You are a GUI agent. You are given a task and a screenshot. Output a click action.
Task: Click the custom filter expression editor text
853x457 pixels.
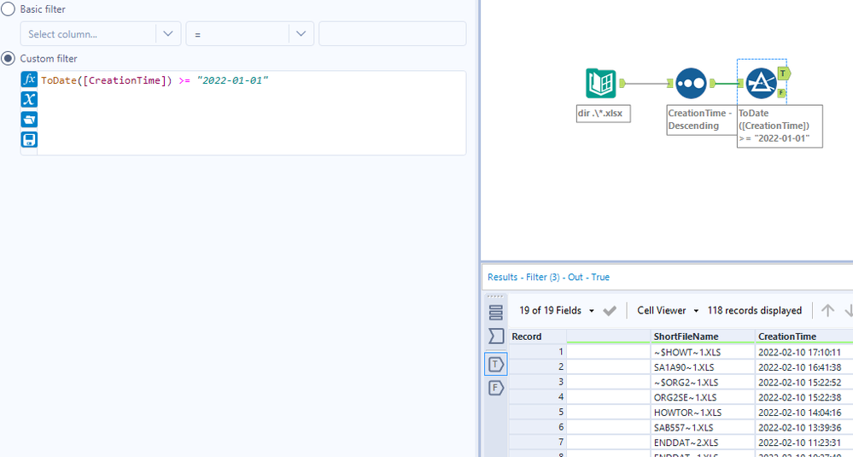155,80
